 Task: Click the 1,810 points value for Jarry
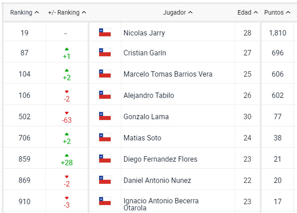pyautogui.click(x=277, y=33)
